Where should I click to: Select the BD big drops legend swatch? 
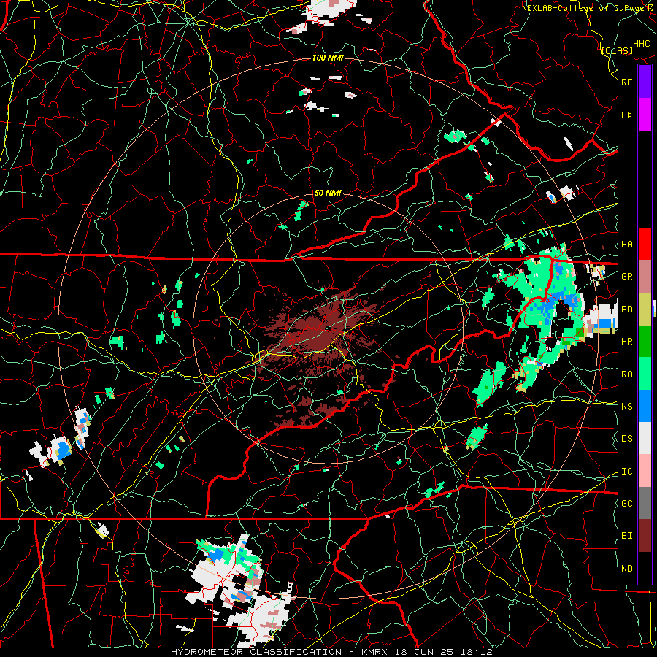645,310
